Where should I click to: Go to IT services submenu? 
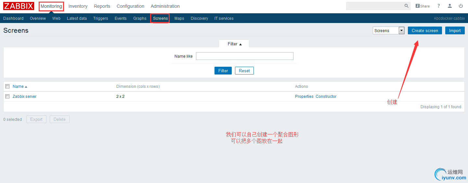pyautogui.click(x=224, y=18)
